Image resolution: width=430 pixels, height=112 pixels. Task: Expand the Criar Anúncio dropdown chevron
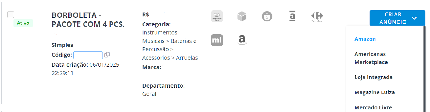(414, 18)
